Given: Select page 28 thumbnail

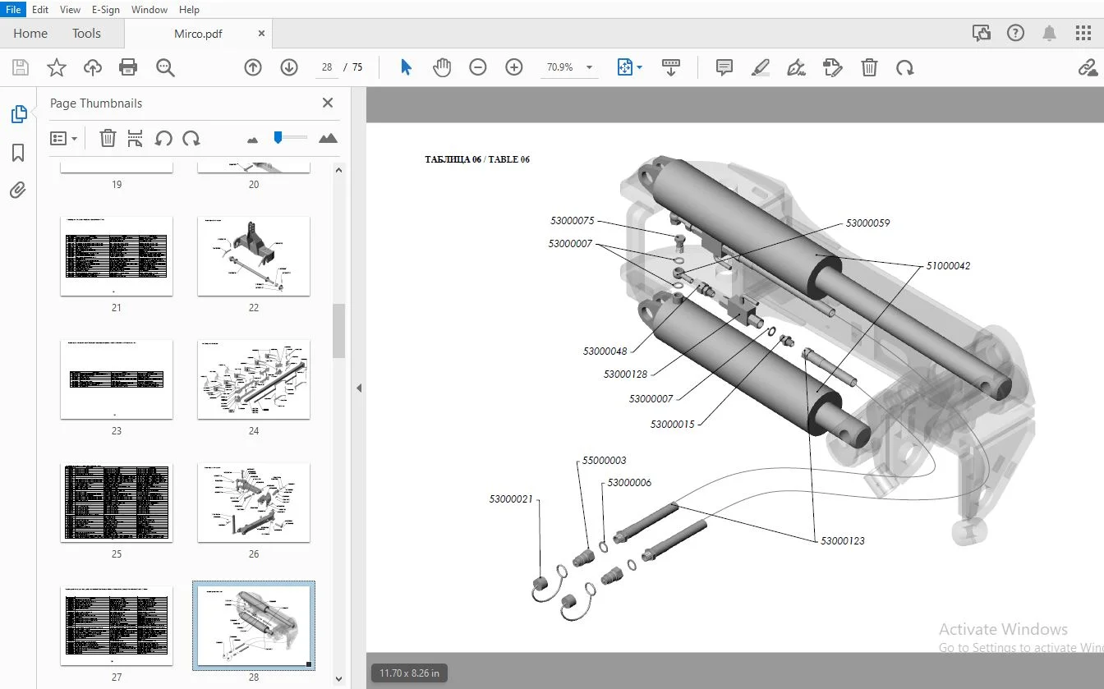Looking at the screenshot, I should click(254, 626).
